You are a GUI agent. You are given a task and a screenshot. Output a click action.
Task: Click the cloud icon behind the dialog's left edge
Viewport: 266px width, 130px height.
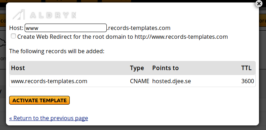click(x=3, y=42)
